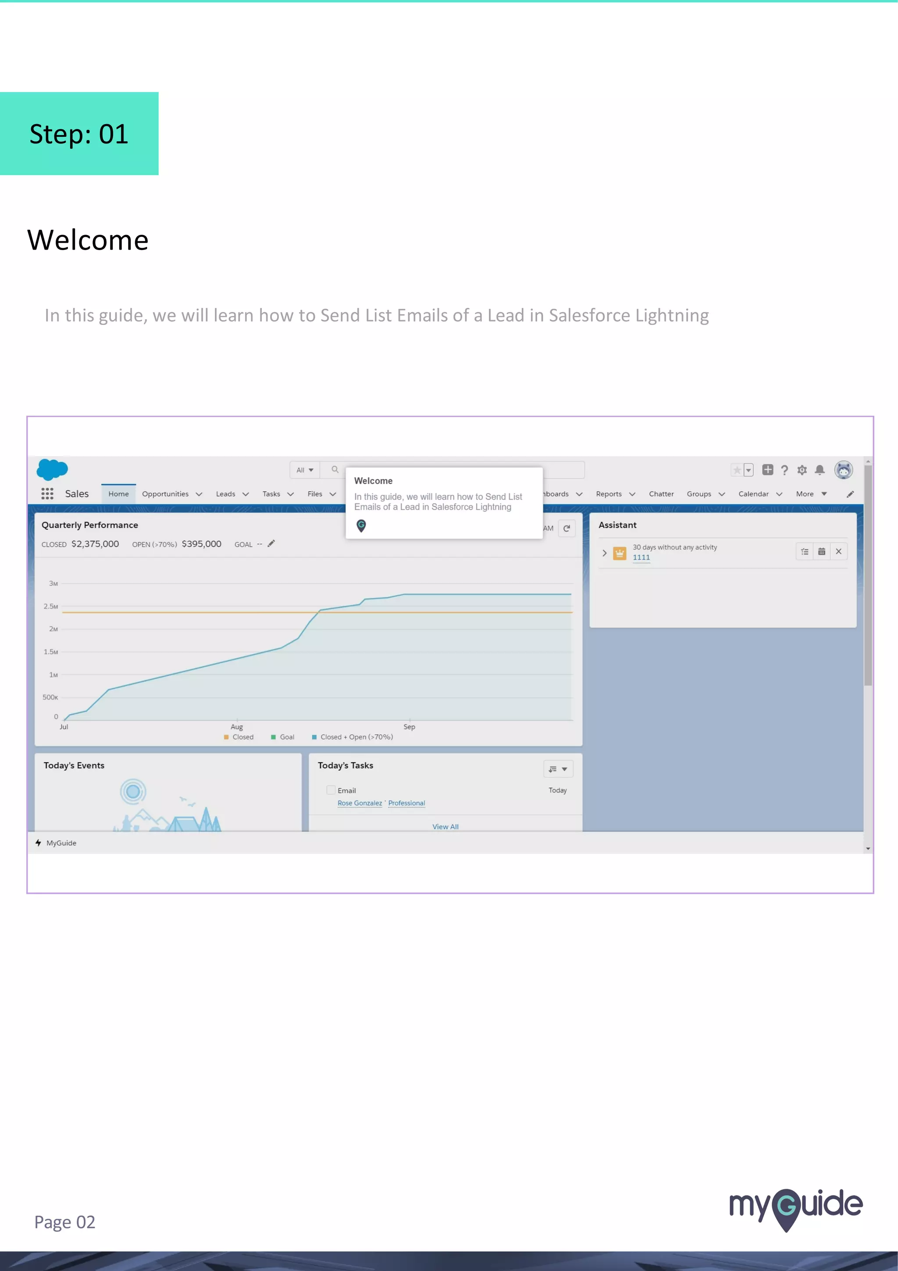Open the Opportunities tab

[x=165, y=494]
